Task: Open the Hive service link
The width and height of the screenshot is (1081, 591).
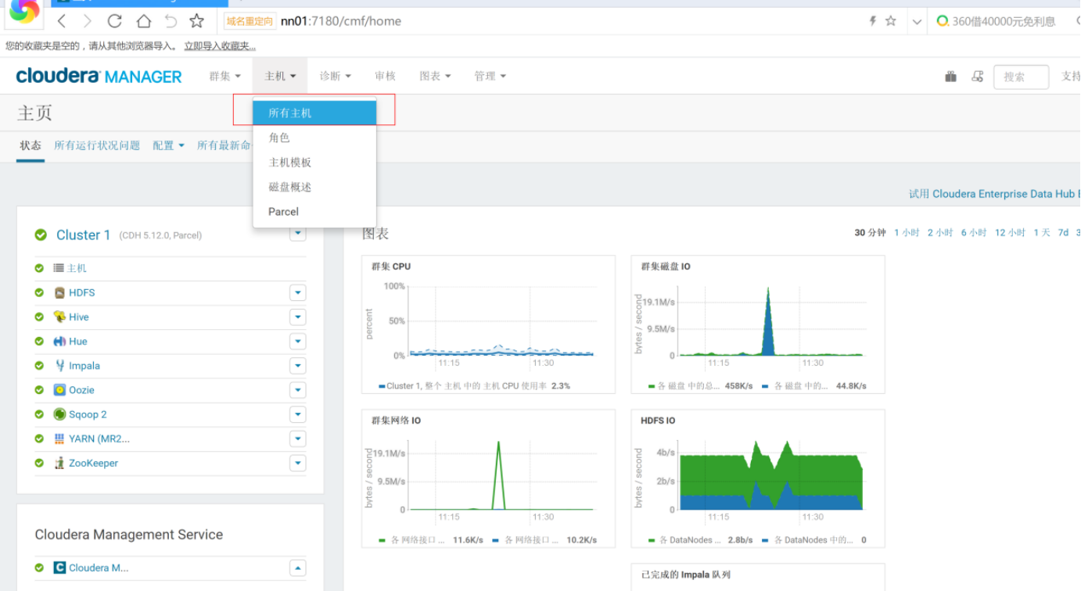Action: 79,317
